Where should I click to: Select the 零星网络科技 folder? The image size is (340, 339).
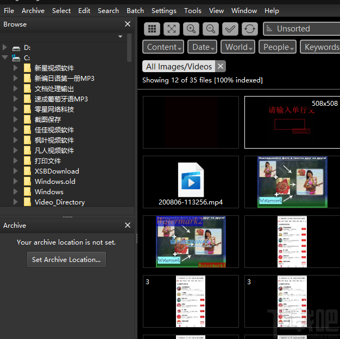[x=54, y=110]
